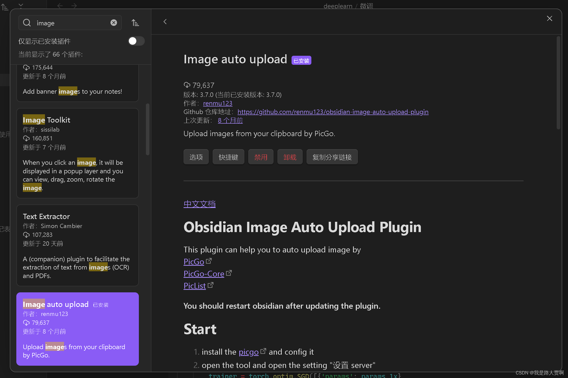Close the plugin browser dialog
Image resolution: width=568 pixels, height=378 pixels.
click(549, 18)
